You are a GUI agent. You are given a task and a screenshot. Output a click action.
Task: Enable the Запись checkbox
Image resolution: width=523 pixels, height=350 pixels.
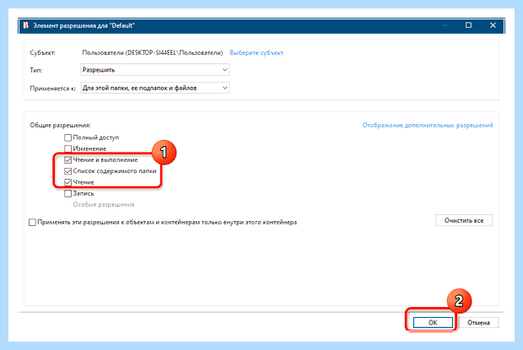pyautogui.click(x=67, y=193)
